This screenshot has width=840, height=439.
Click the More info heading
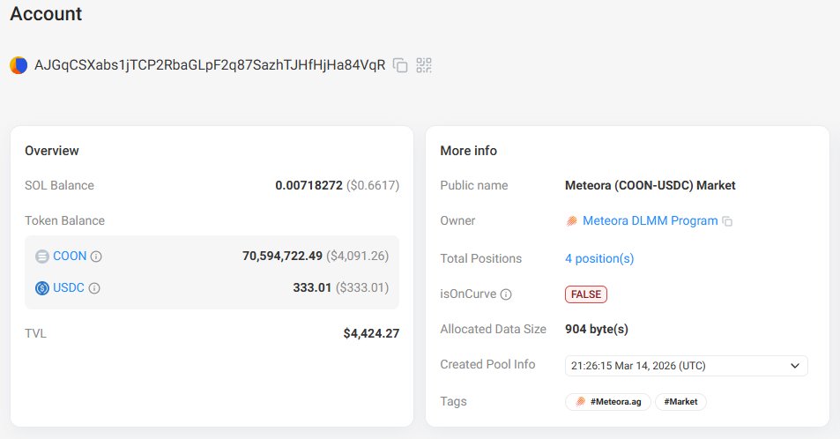[469, 151]
